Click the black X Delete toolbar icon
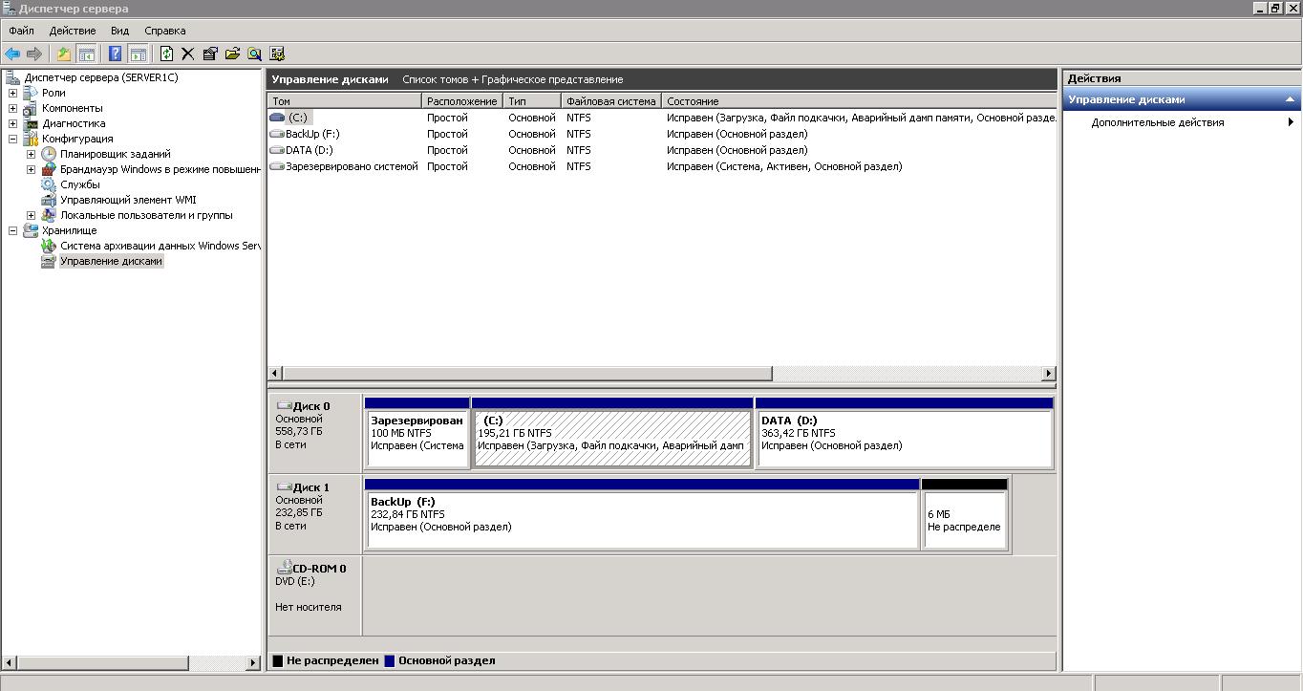 click(x=187, y=54)
